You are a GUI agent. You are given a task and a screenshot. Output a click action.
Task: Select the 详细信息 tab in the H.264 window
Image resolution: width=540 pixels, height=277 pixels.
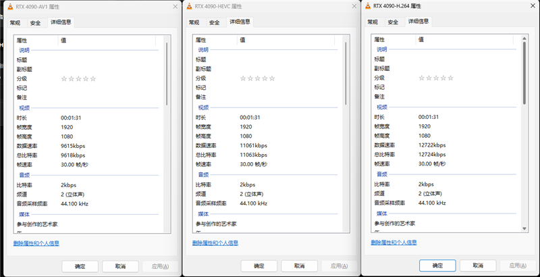(418, 22)
